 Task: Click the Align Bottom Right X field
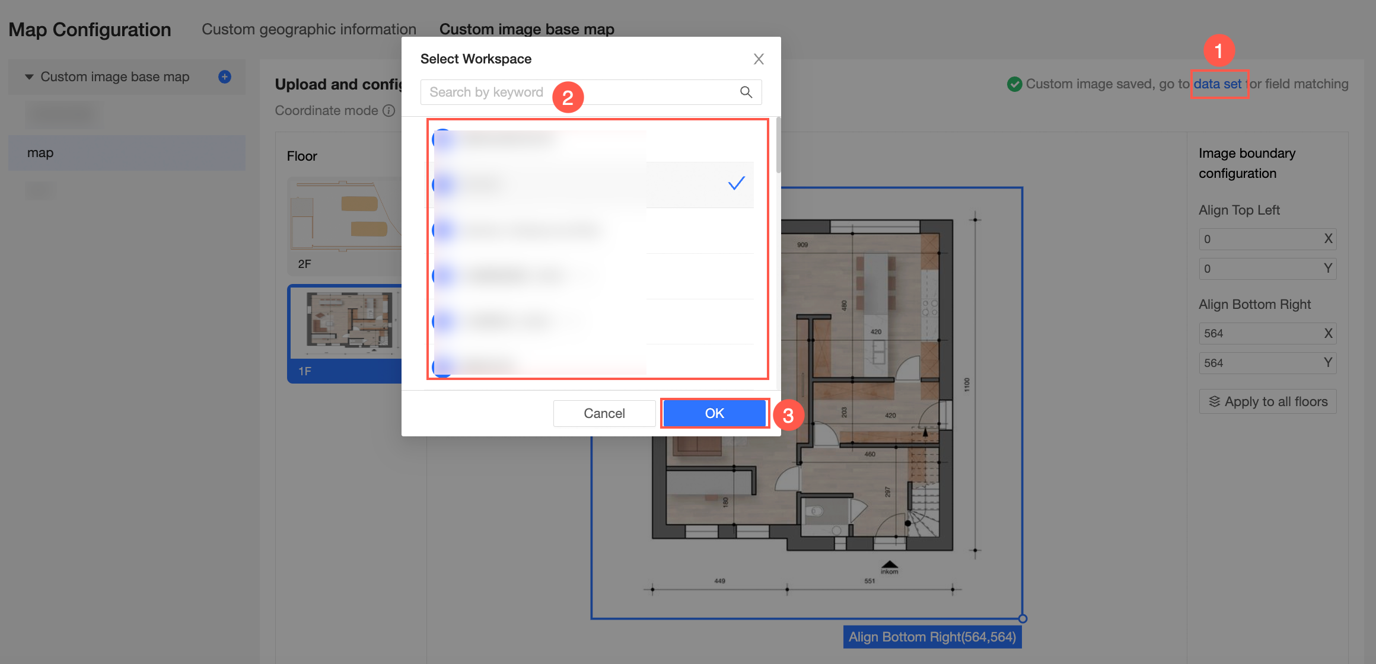(x=1260, y=333)
